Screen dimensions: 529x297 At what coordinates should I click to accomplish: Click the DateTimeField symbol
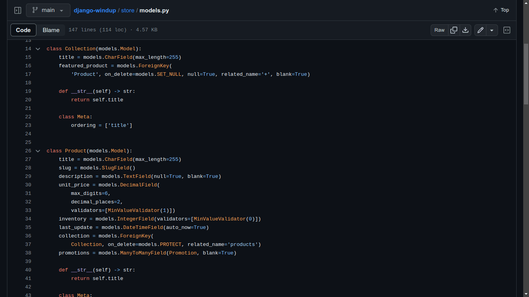click(143, 227)
